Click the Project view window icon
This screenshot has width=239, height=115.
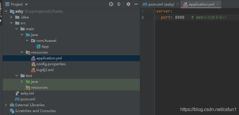pos(7,4)
